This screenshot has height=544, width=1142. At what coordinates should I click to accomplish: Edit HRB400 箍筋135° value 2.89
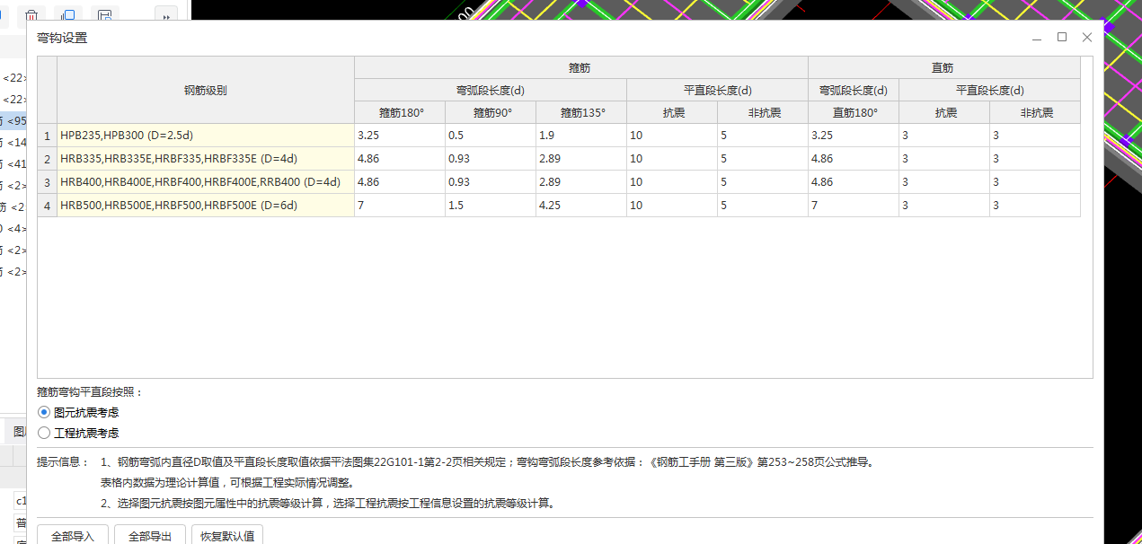pos(581,182)
